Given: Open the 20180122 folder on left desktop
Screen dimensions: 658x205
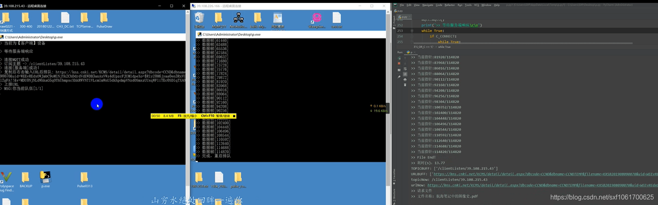Looking at the screenshot, I should pos(45,20).
